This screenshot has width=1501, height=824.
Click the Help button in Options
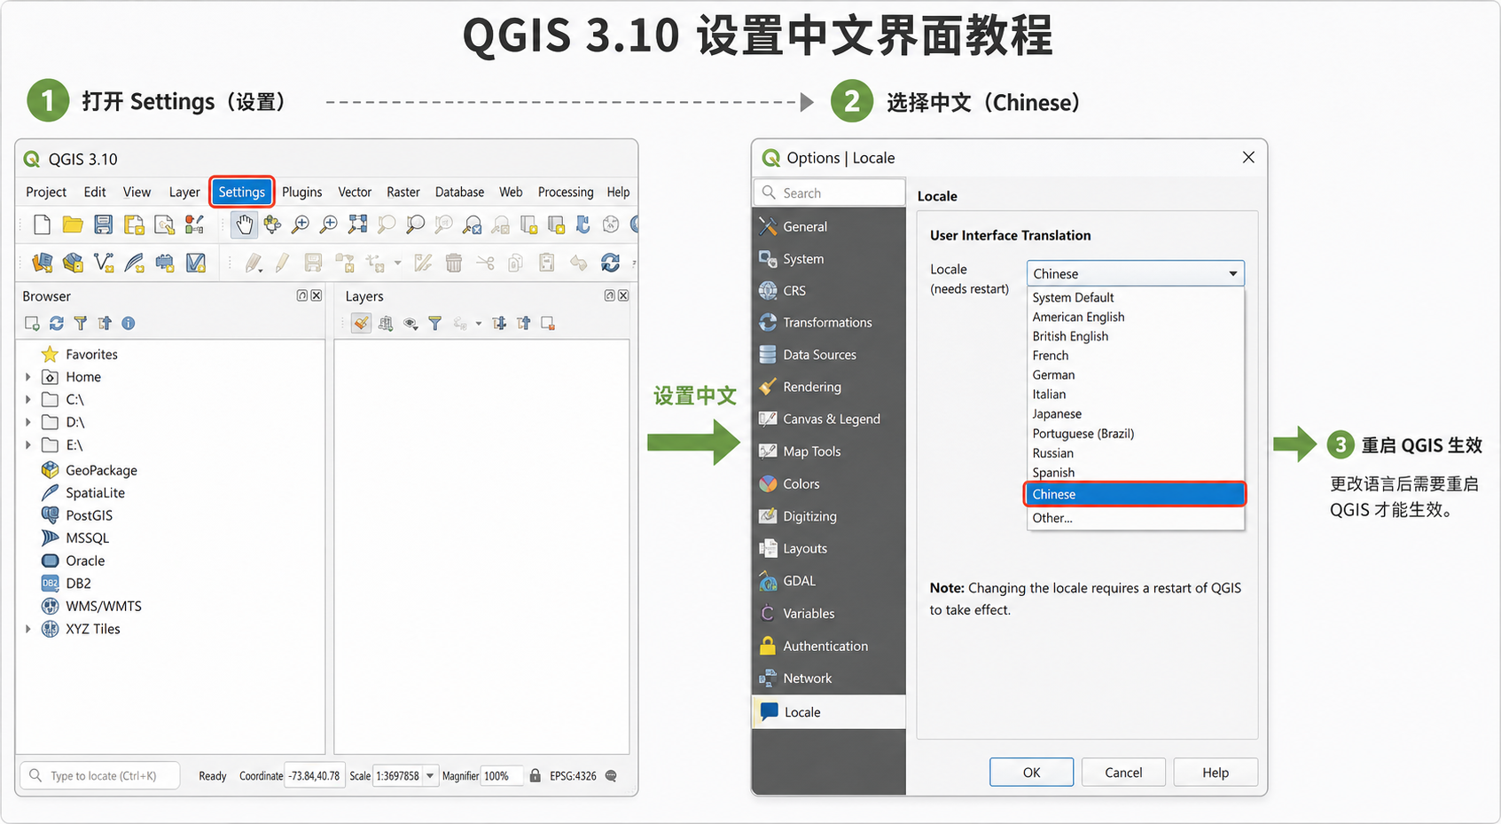tap(1216, 772)
